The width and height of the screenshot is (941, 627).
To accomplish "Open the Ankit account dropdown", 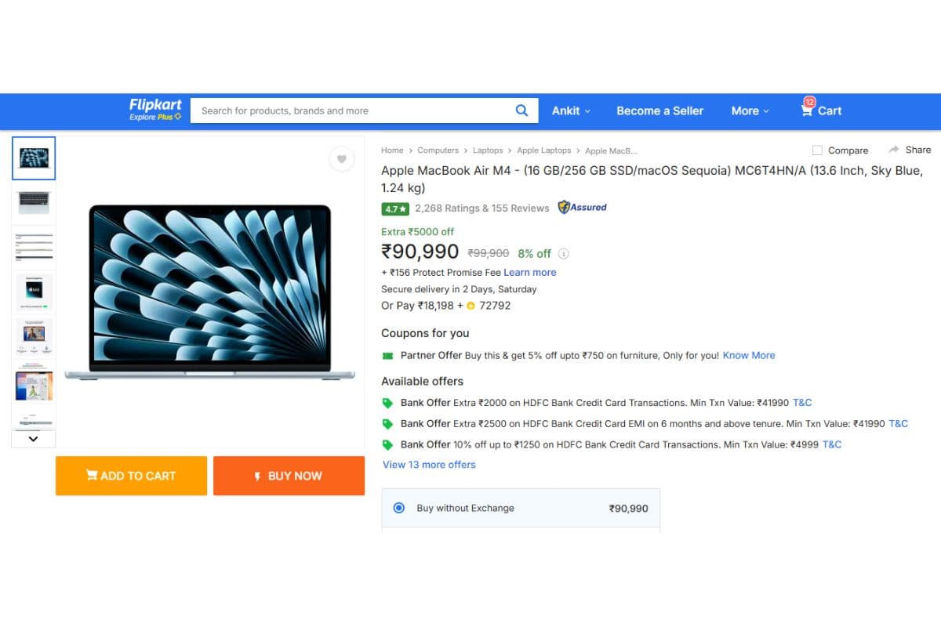I will 571,111.
